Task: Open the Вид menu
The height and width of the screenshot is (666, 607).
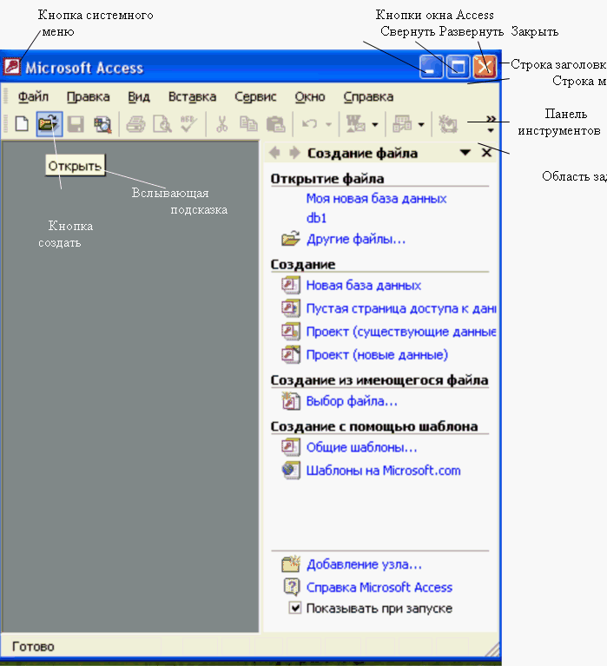Action: pos(139,97)
